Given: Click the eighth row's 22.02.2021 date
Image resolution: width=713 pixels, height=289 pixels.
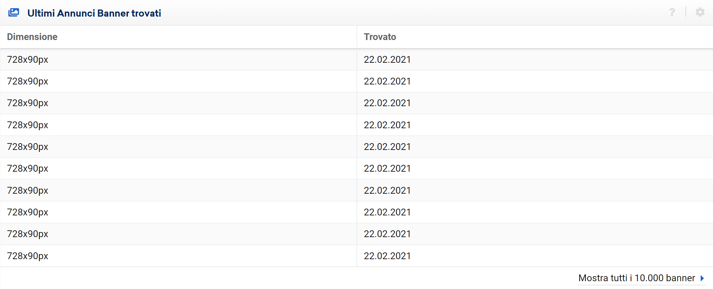Looking at the screenshot, I should [x=387, y=212].
